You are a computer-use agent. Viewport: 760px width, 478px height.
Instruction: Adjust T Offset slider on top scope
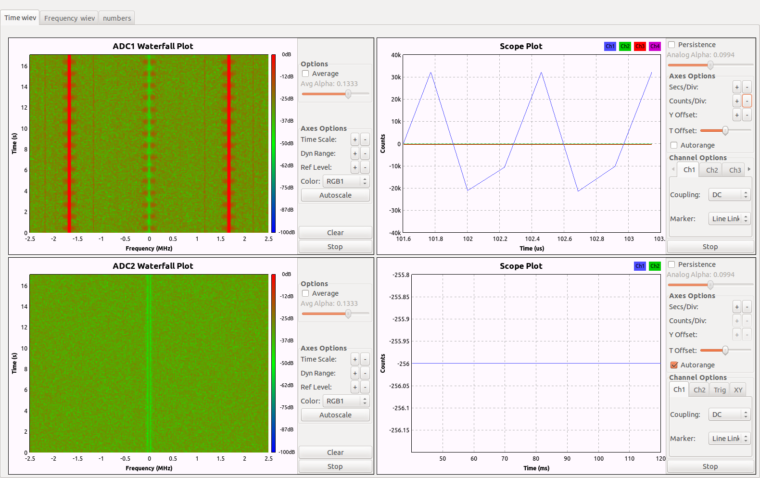click(725, 131)
